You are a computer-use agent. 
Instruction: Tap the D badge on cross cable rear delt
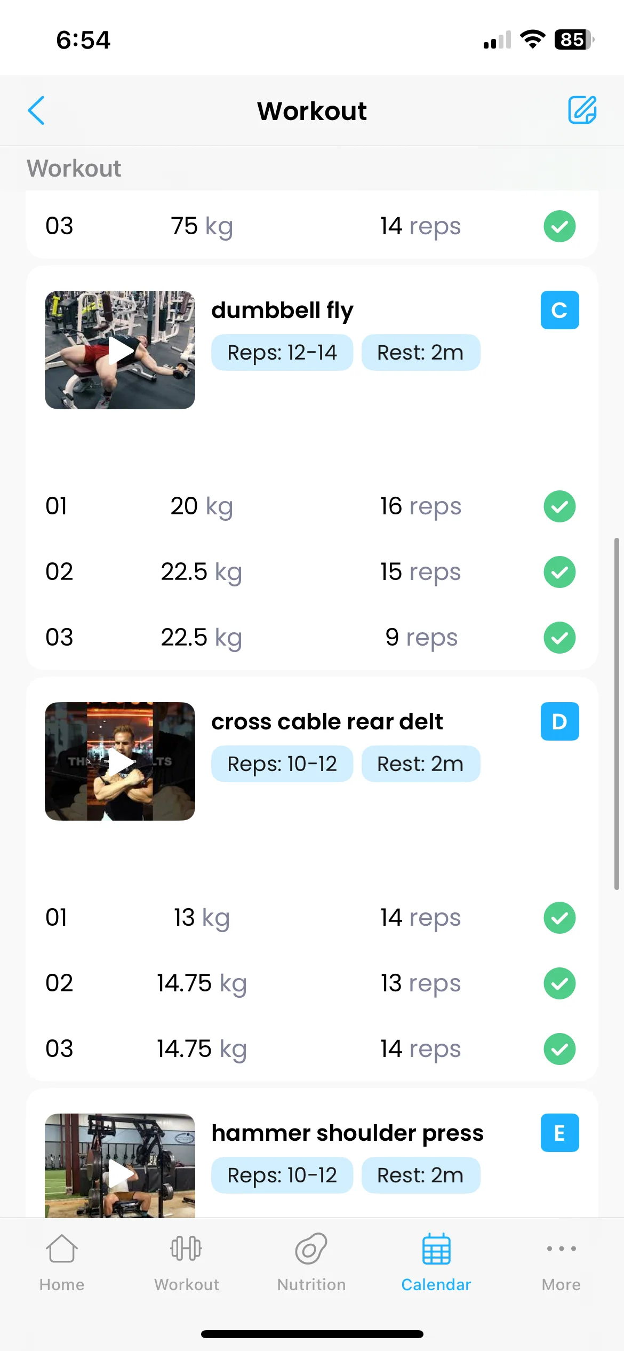tap(559, 721)
